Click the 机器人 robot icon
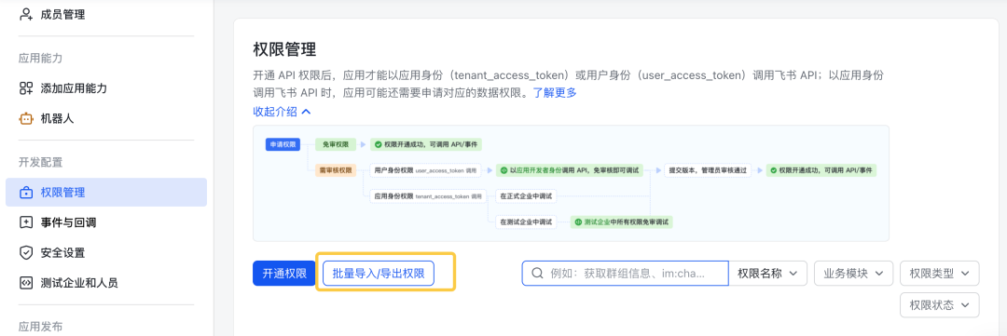Viewport: 1007px width, 336px height. click(26, 118)
